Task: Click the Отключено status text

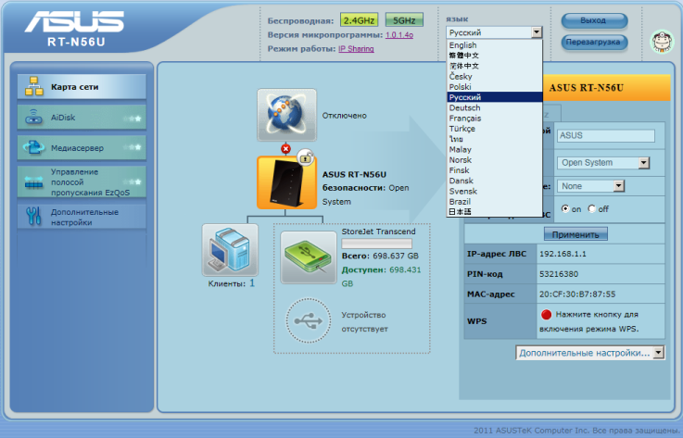Action: 344,116
